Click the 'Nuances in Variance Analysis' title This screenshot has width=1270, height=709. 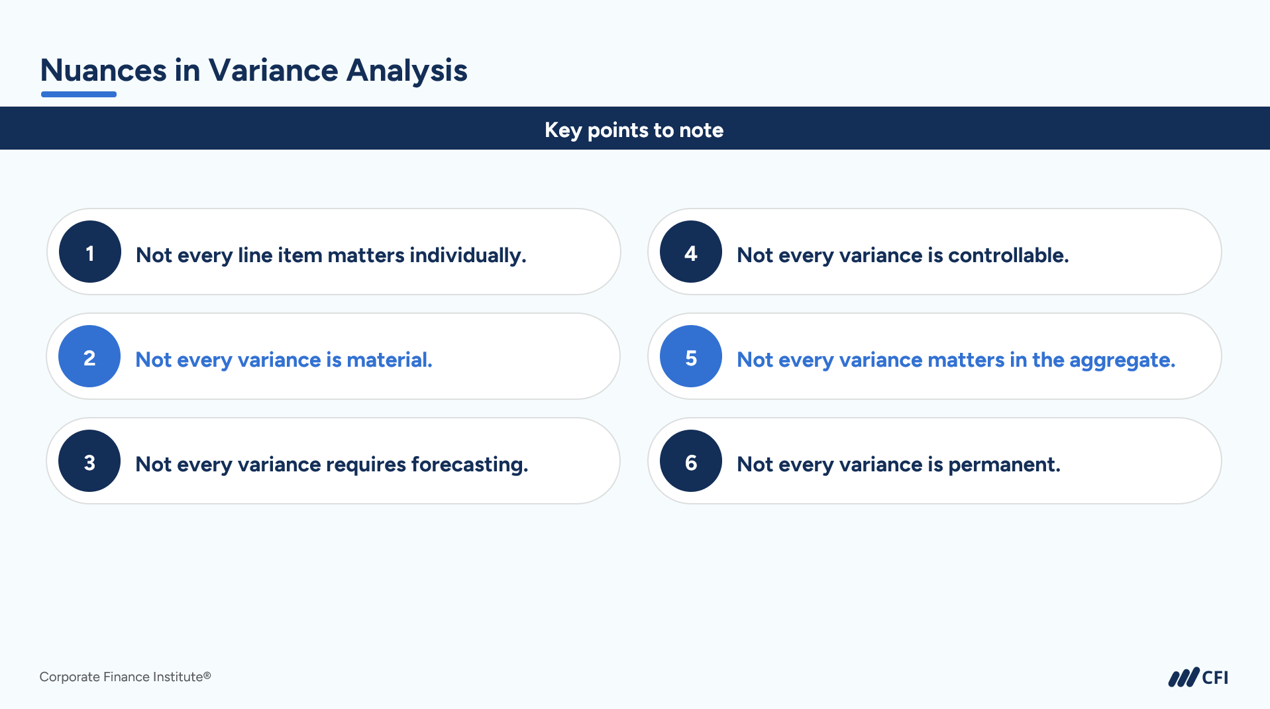click(x=254, y=70)
